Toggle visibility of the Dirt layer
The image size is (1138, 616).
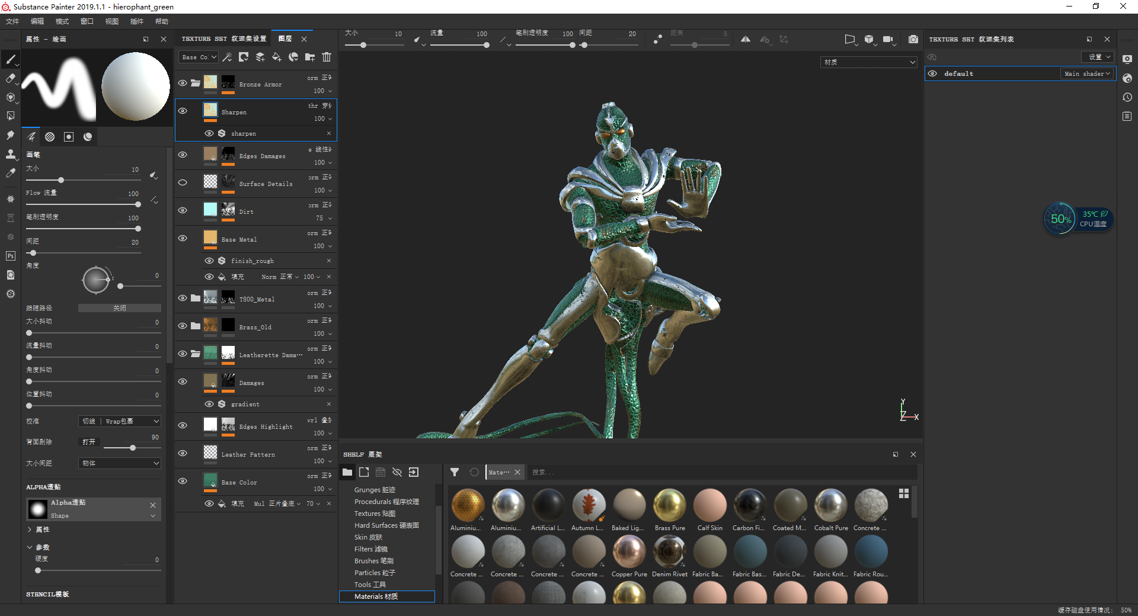coord(183,210)
